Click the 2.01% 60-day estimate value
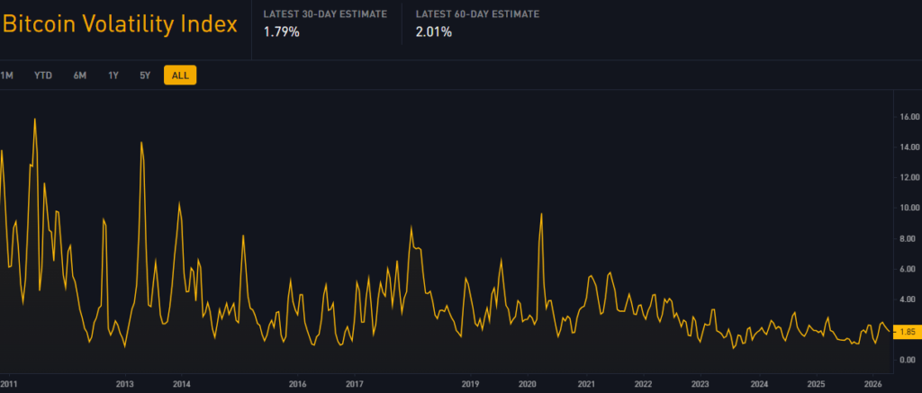The height and width of the screenshot is (393, 922). pyautogui.click(x=434, y=32)
